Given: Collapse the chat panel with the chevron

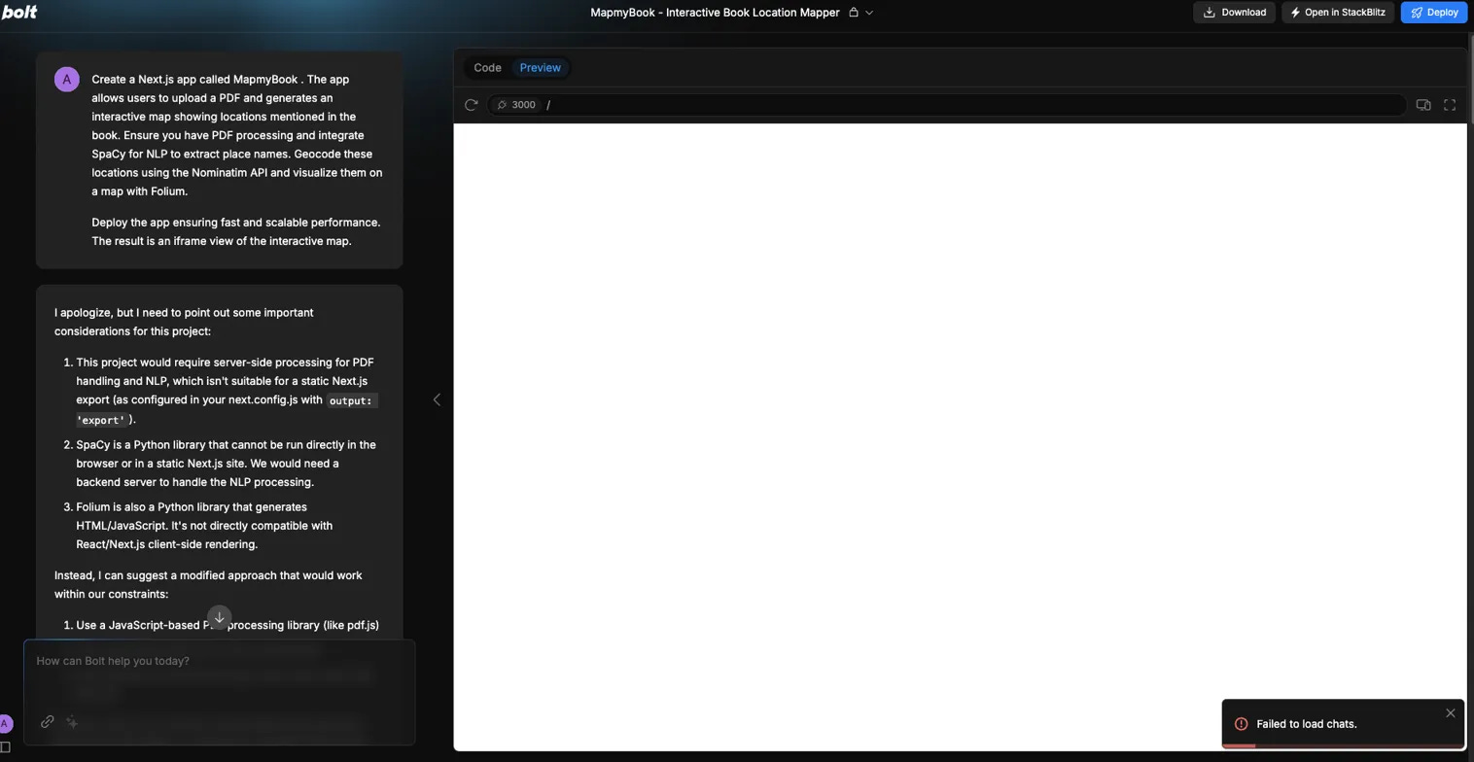Looking at the screenshot, I should click(x=437, y=399).
